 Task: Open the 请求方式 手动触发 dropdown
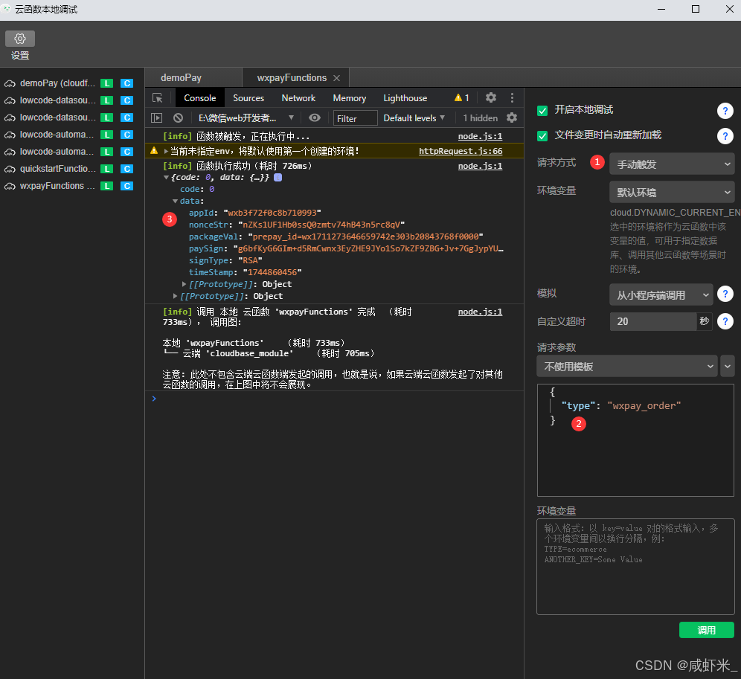pos(672,164)
